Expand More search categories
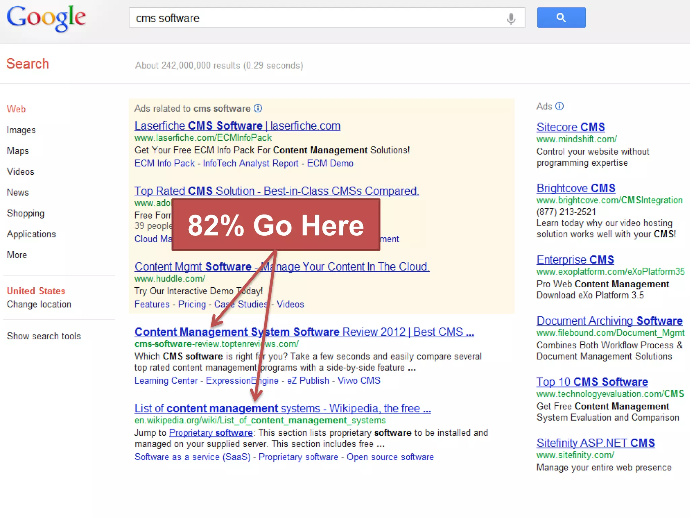Image resolution: width=690 pixels, height=518 pixels. 17,255
